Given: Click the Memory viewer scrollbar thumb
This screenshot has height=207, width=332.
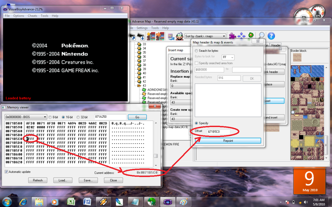Looking at the screenshot, I should tap(156, 156).
